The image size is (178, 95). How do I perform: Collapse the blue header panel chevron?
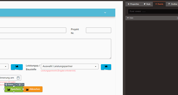pyautogui.click(x=105, y=13)
